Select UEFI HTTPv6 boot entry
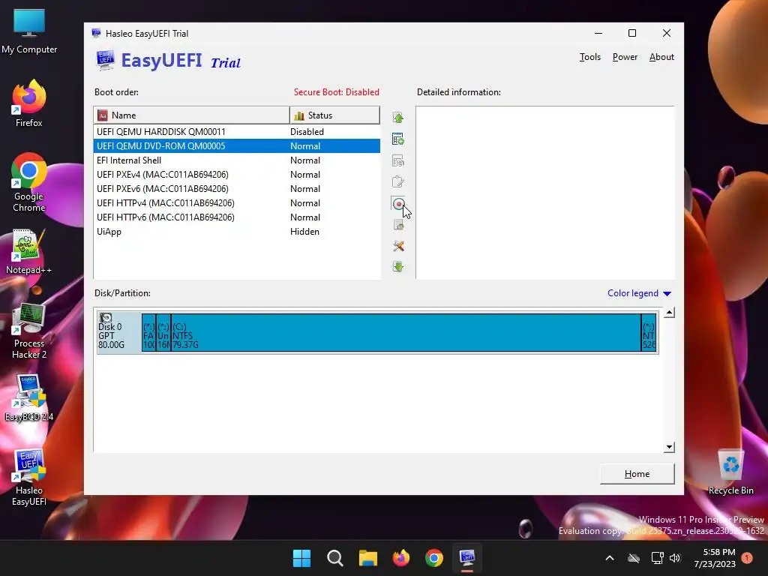The image size is (768, 576). (x=236, y=217)
